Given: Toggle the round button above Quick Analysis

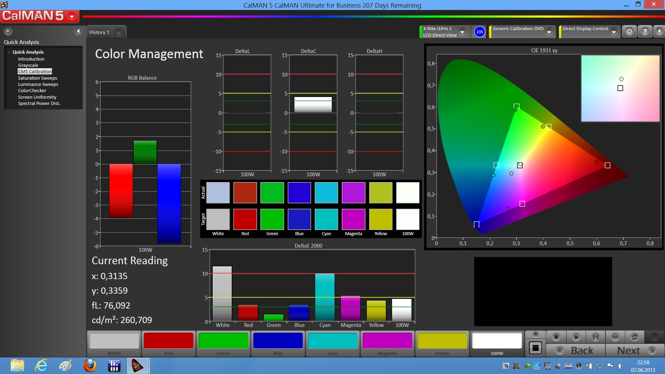Looking at the screenshot, I should coord(8,32).
